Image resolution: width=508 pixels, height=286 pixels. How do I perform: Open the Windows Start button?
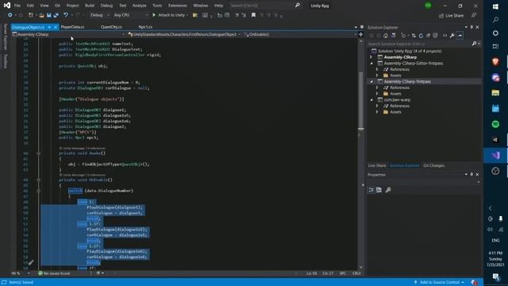[495, 6]
